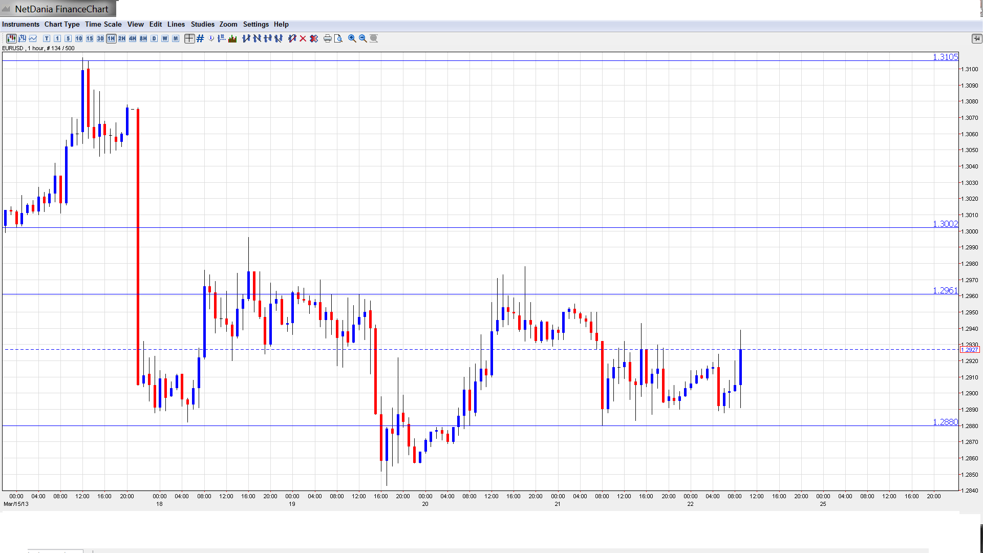The height and width of the screenshot is (553, 983).
Task: Open the Time Scale menu
Action: coord(103,24)
